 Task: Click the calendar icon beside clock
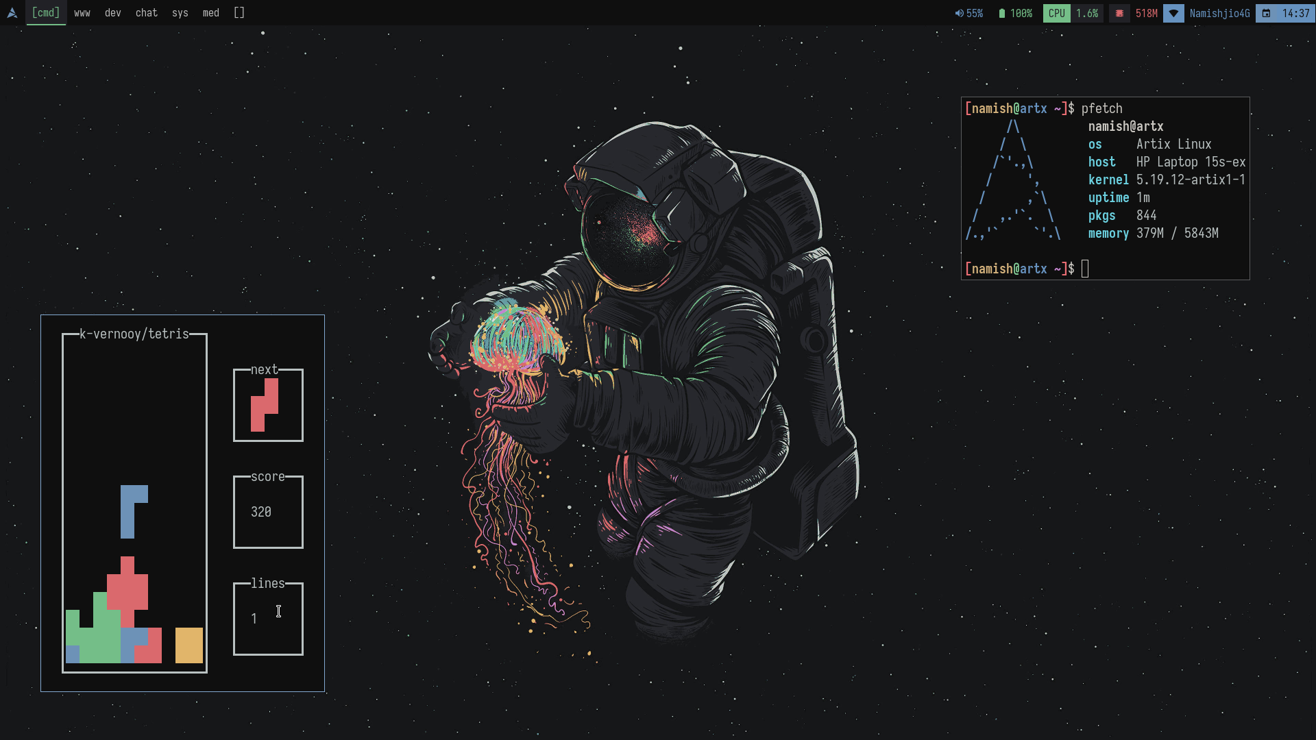pos(1267,14)
